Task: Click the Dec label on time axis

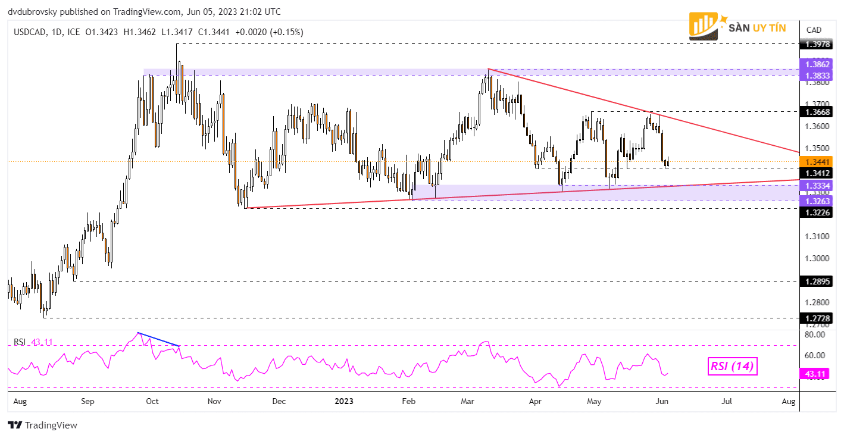Action: pyautogui.click(x=279, y=401)
